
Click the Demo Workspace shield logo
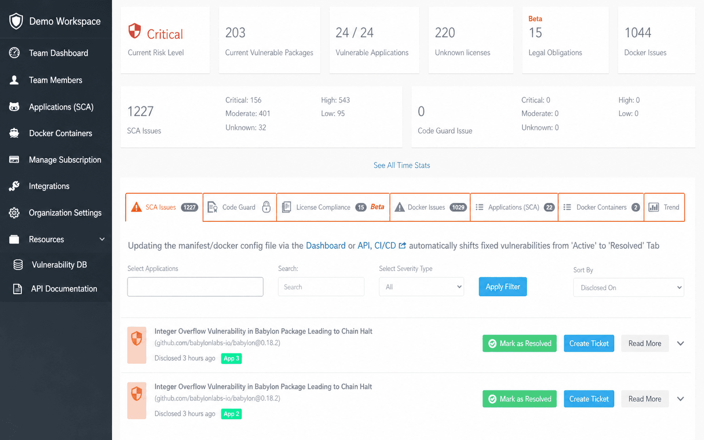(16, 21)
